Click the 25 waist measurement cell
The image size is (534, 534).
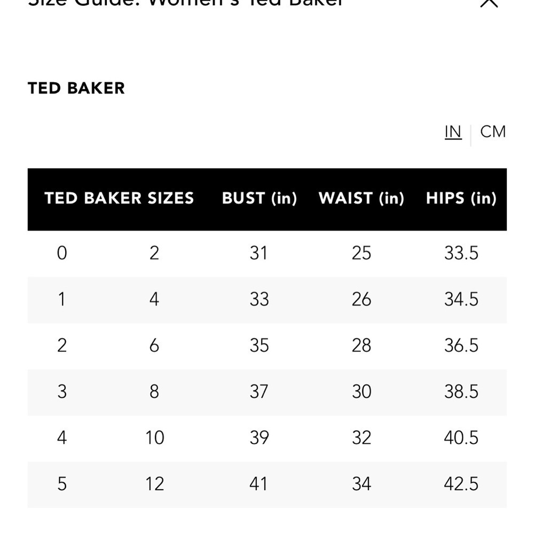361,253
